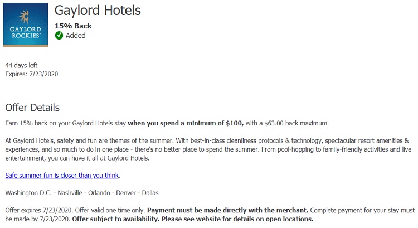Image resolution: width=418 pixels, height=228 pixels.
Task: Click the 15% Back label
Action: point(73,26)
